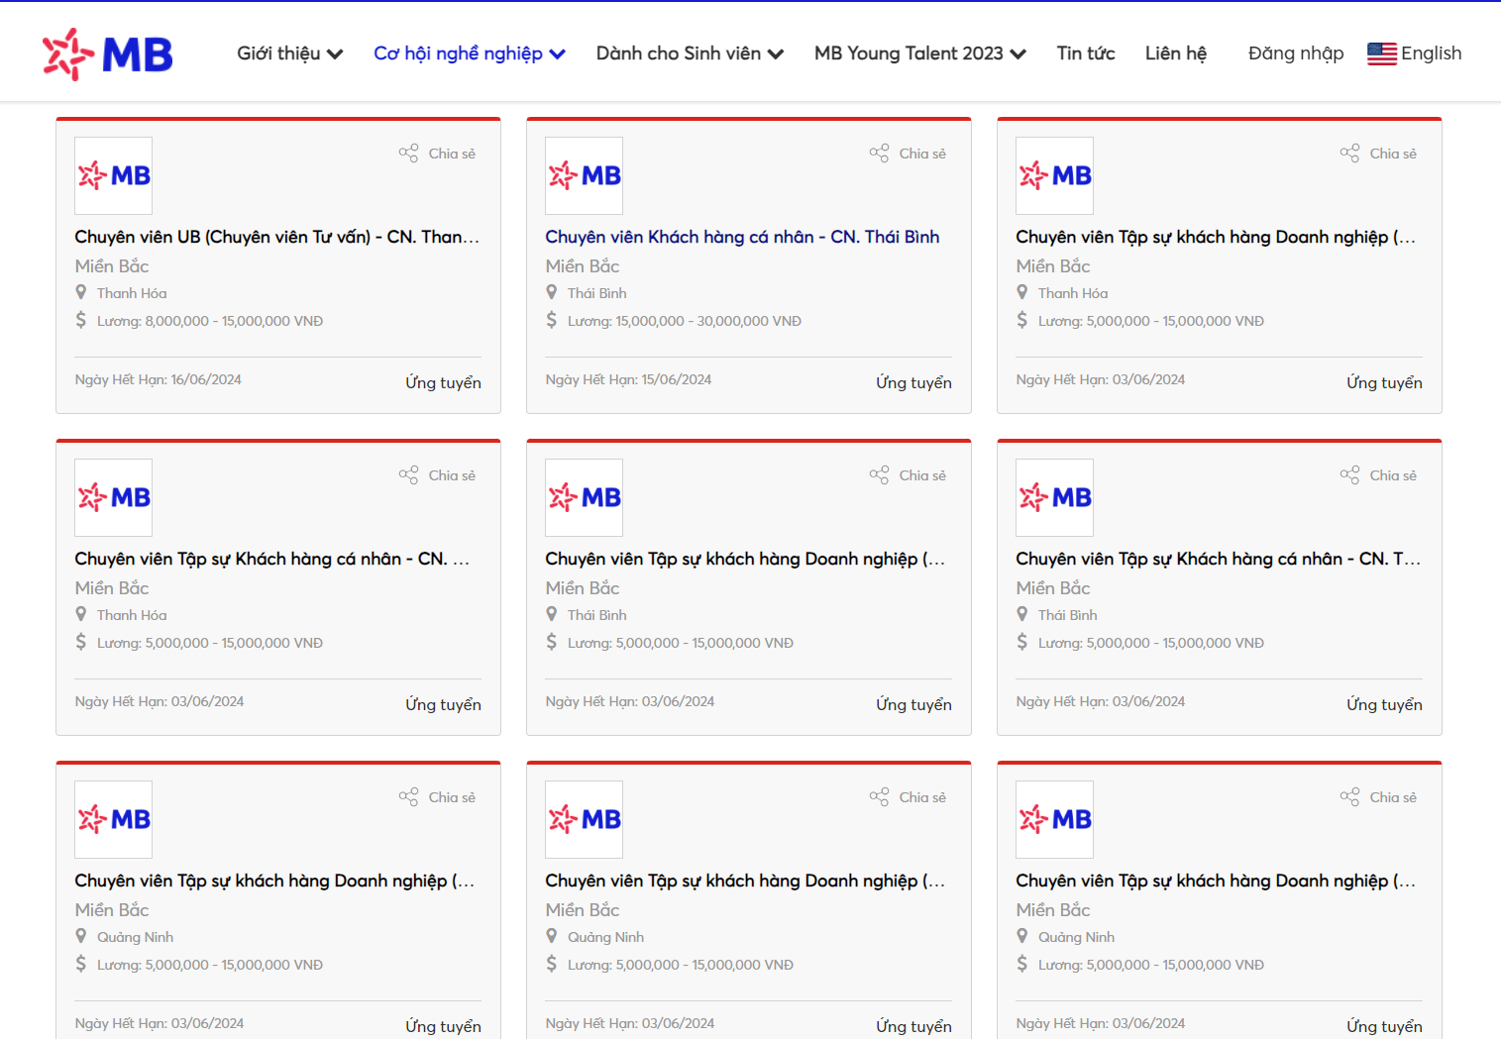Screen dimensions: 1501x1039
Task: Click the dollar icon beside 15,000,000 - 30,000,000 VNĐ
Action: 552,320
